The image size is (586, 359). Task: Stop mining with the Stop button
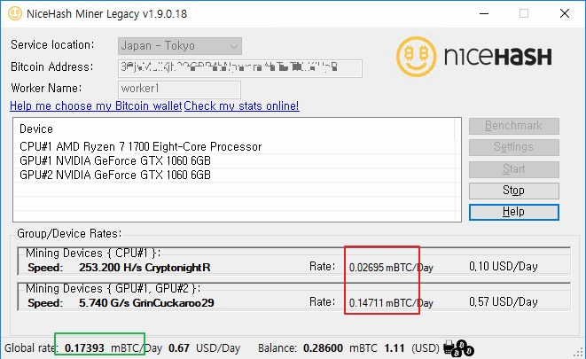pos(514,191)
